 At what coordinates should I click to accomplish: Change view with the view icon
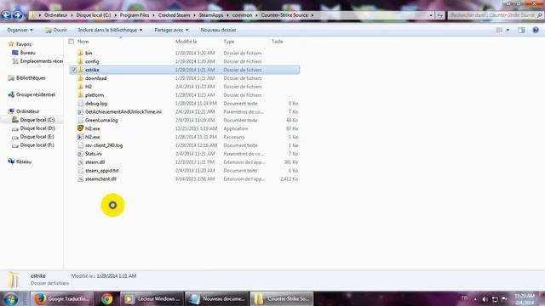click(499, 31)
